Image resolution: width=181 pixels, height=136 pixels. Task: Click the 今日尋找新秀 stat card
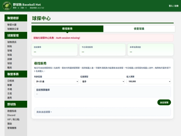click(102, 50)
